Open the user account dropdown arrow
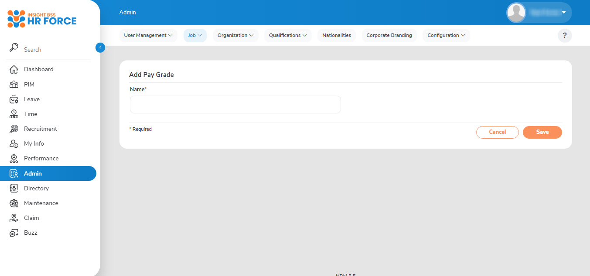 tap(564, 13)
